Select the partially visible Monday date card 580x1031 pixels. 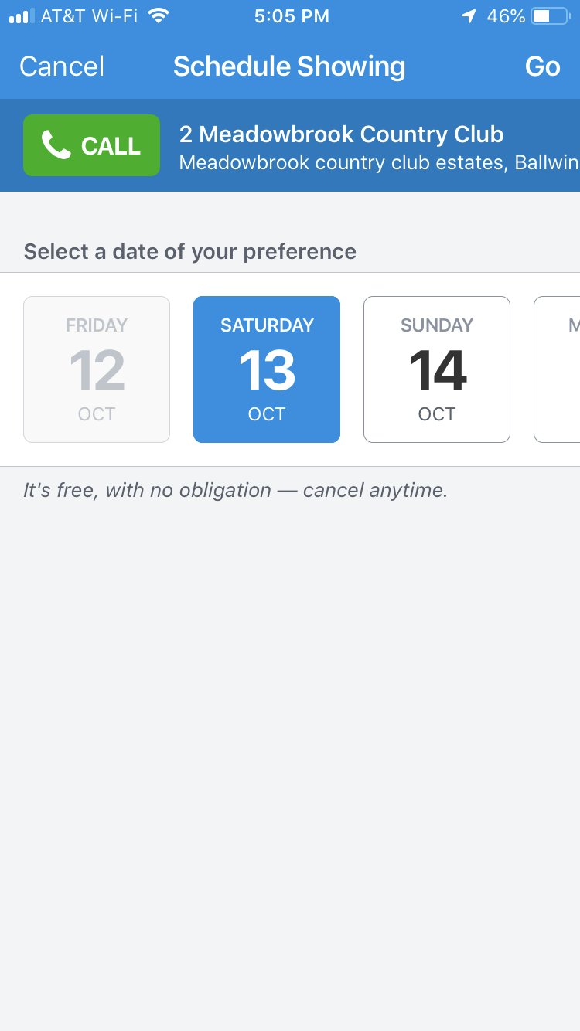click(557, 369)
